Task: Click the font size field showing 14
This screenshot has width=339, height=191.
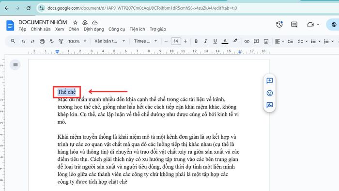Action: click(x=176, y=41)
